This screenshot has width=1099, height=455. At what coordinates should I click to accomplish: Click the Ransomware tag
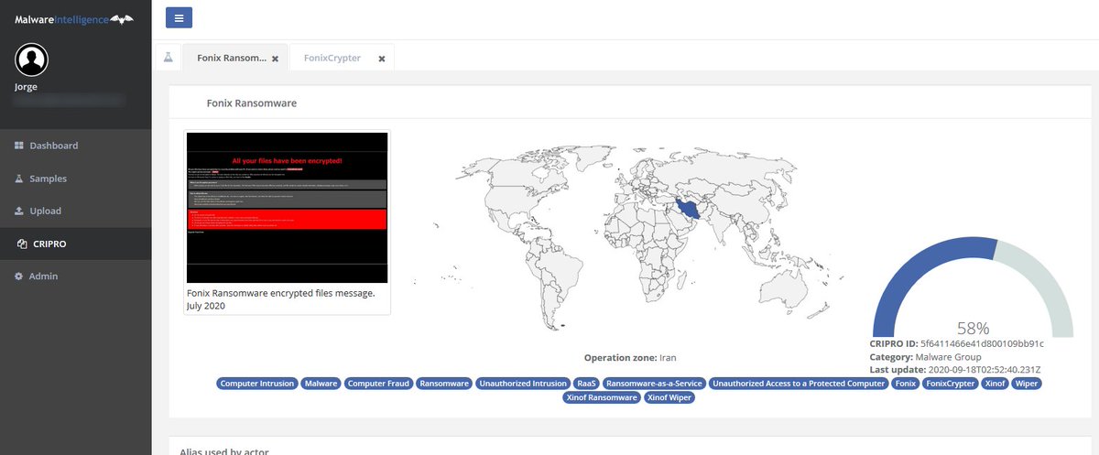pos(444,384)
